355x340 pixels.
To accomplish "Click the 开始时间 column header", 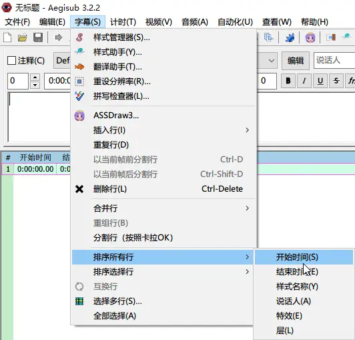I will (x=35, y=157).
